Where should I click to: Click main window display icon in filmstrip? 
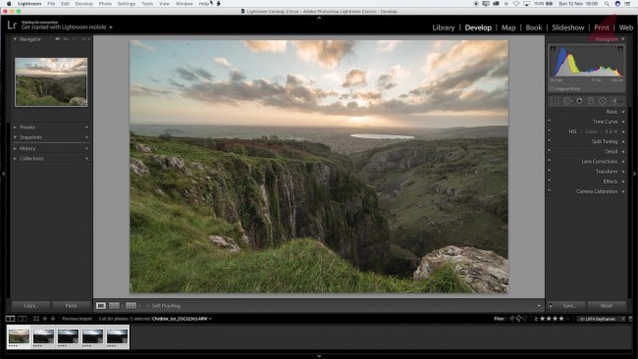coord(10,319)
